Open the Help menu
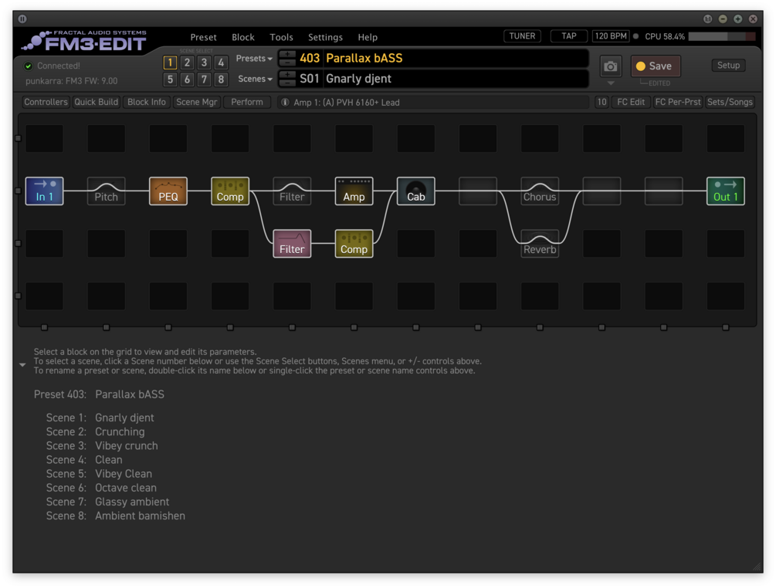The height and width of the screenshot is (588, 776). coord(368,37)
